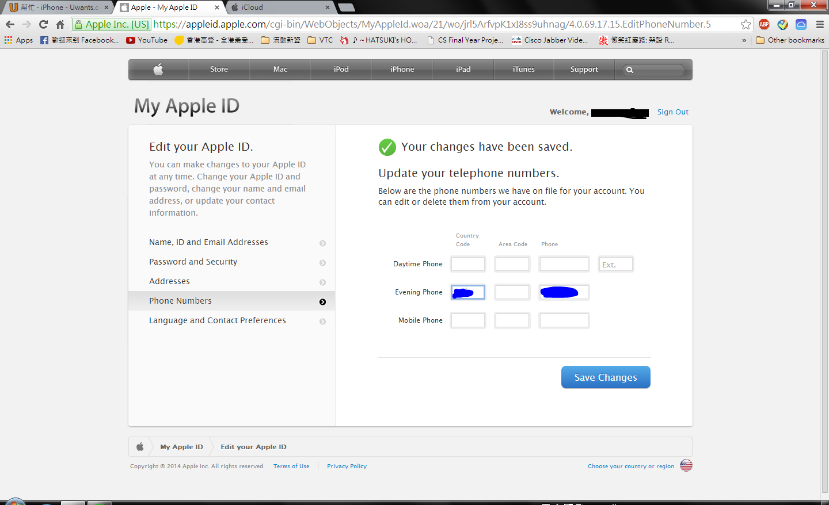Image resolution: width=829 pixels, height=505 pixels.
Task: Click the Daytime Phone Ext. field
Action: coord(616,264)
